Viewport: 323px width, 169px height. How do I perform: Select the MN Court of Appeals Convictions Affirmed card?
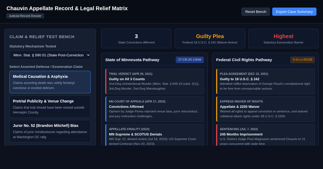(155, 109)
